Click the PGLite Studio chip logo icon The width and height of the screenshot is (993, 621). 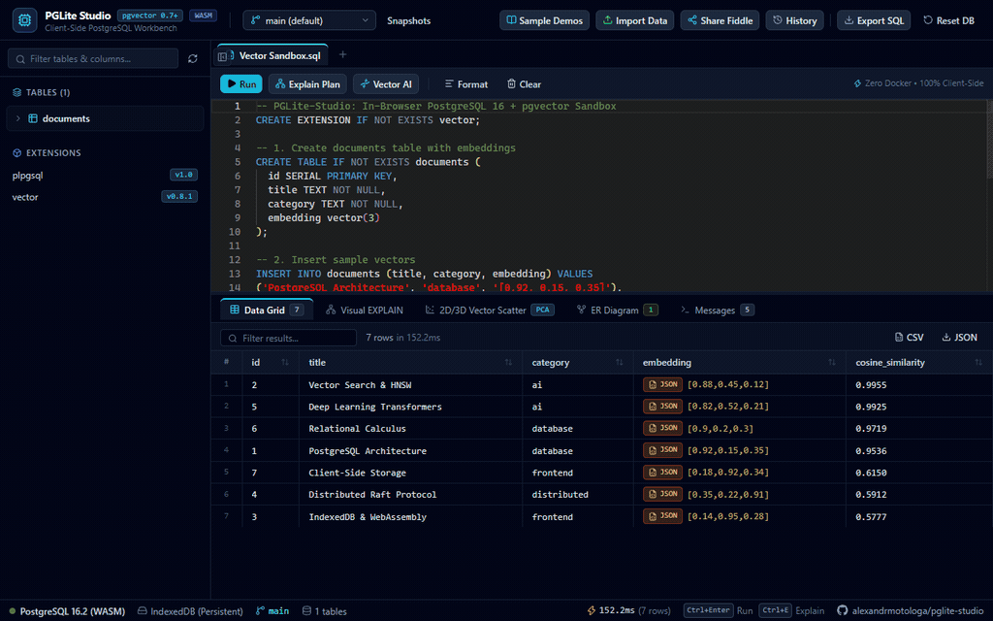click(24, 20)
